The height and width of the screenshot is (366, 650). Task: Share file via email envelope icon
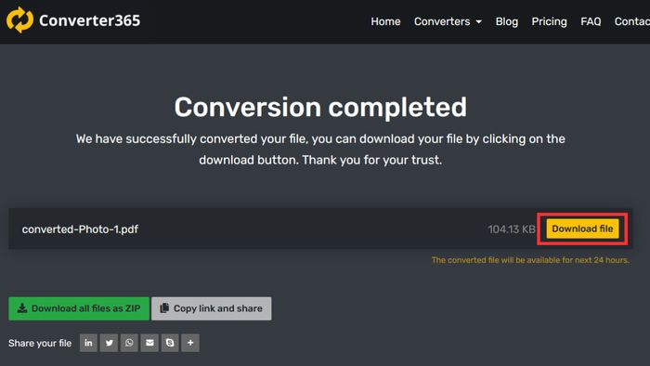point(149,343)
